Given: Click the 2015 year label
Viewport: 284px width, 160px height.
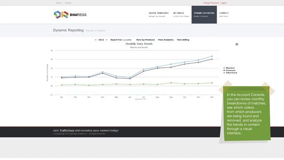Looking at the screenshot, I should pyautogui.click(x=101, y=40).
